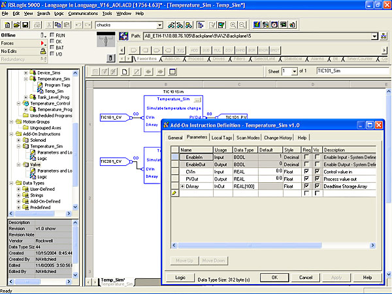Click the Verify Routine icon
This screenshot has height=294, width=392.
[212, 25]
